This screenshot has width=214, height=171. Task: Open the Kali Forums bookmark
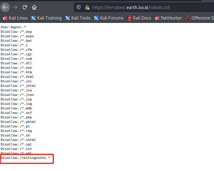[x=109, y=18]
